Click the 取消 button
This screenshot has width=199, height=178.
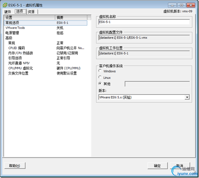tap(180, 165)
